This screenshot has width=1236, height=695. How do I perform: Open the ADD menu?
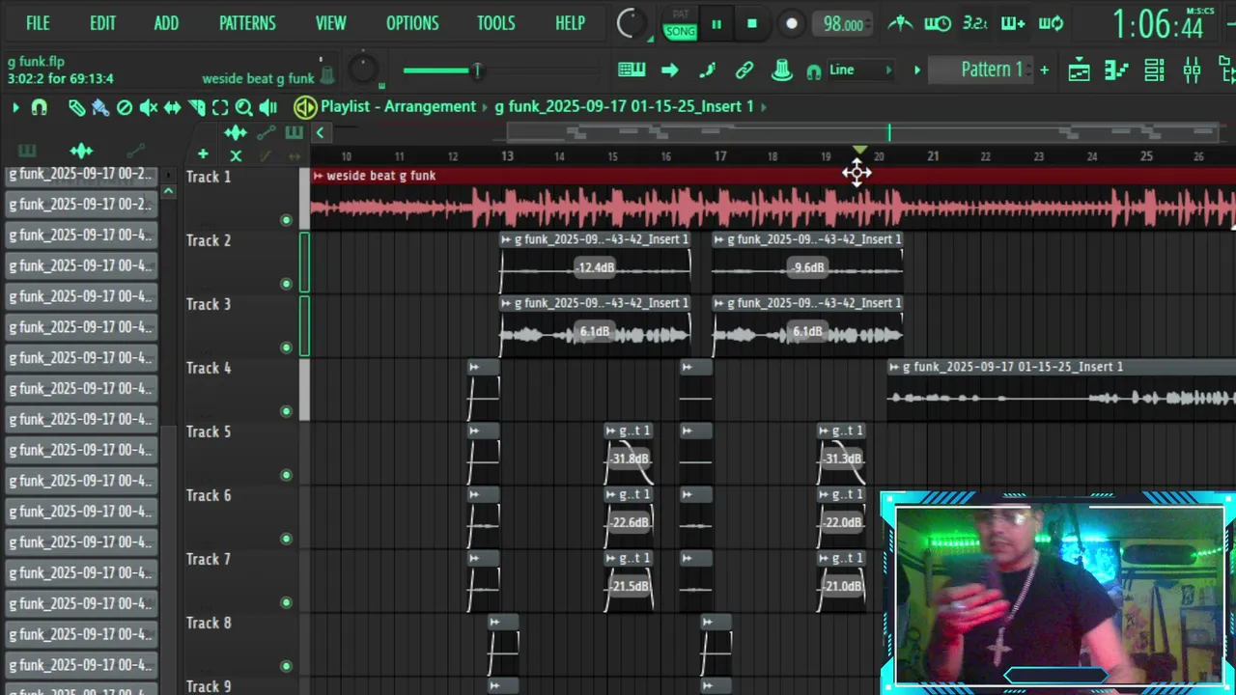(x=166, y=23)
